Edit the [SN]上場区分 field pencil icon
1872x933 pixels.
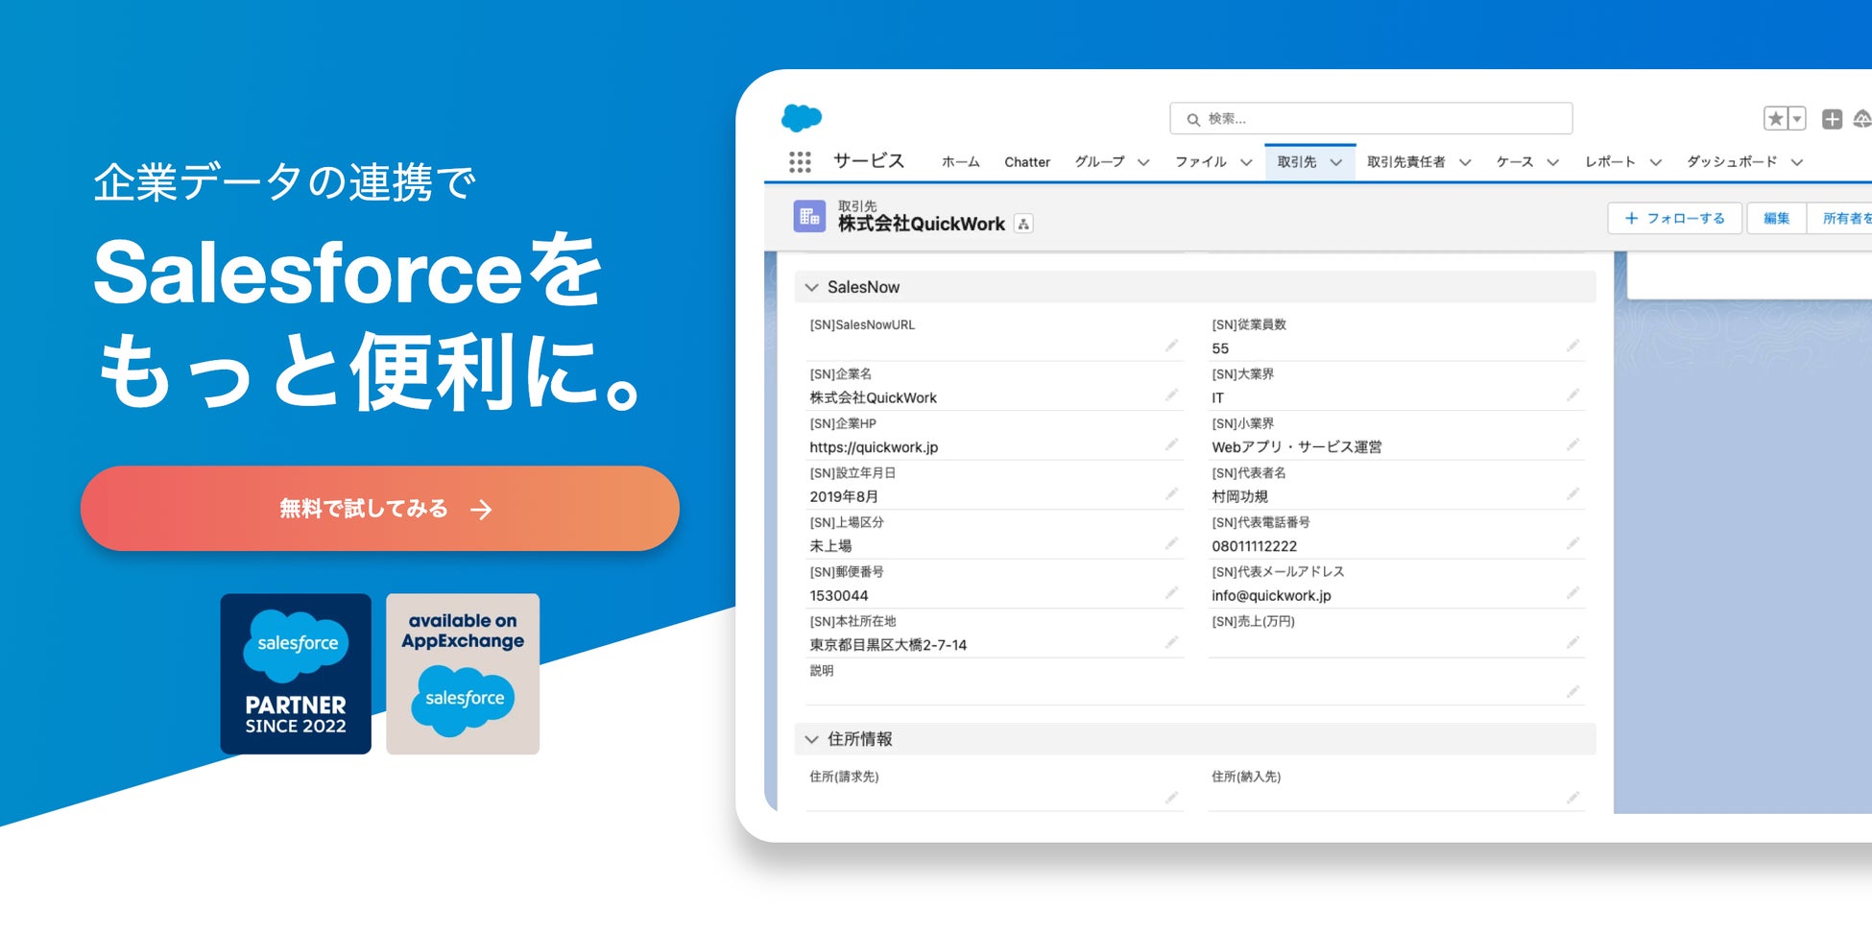pyautogui.click(x=1171, y=543)
